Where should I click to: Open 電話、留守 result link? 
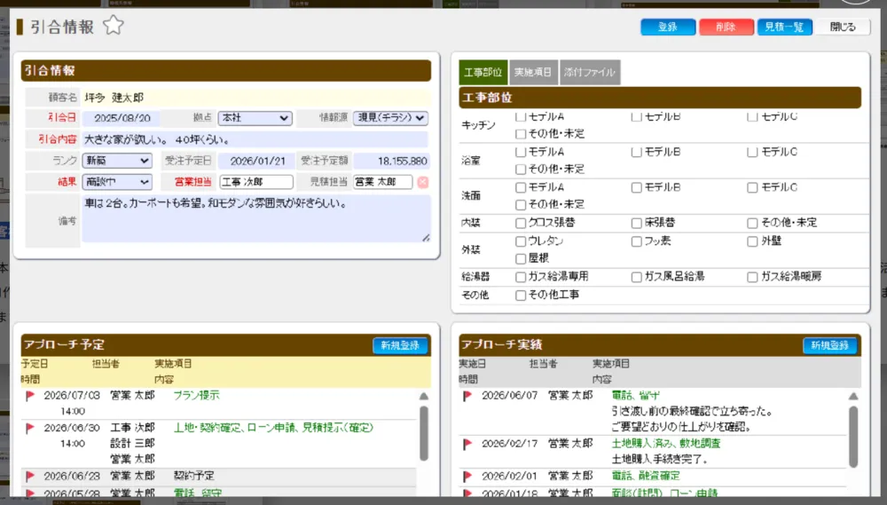coord(636,395)
